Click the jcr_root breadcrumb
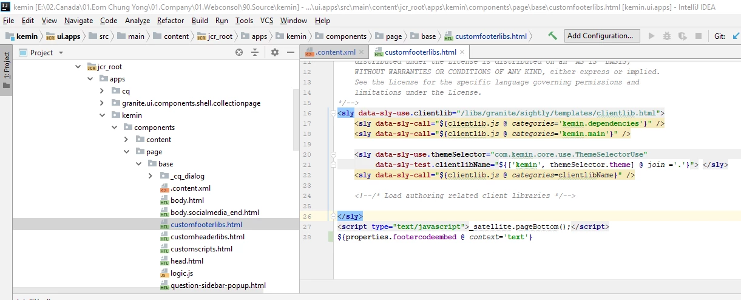The height and width of the screenshot is (300, 741). tap(215, 36)
